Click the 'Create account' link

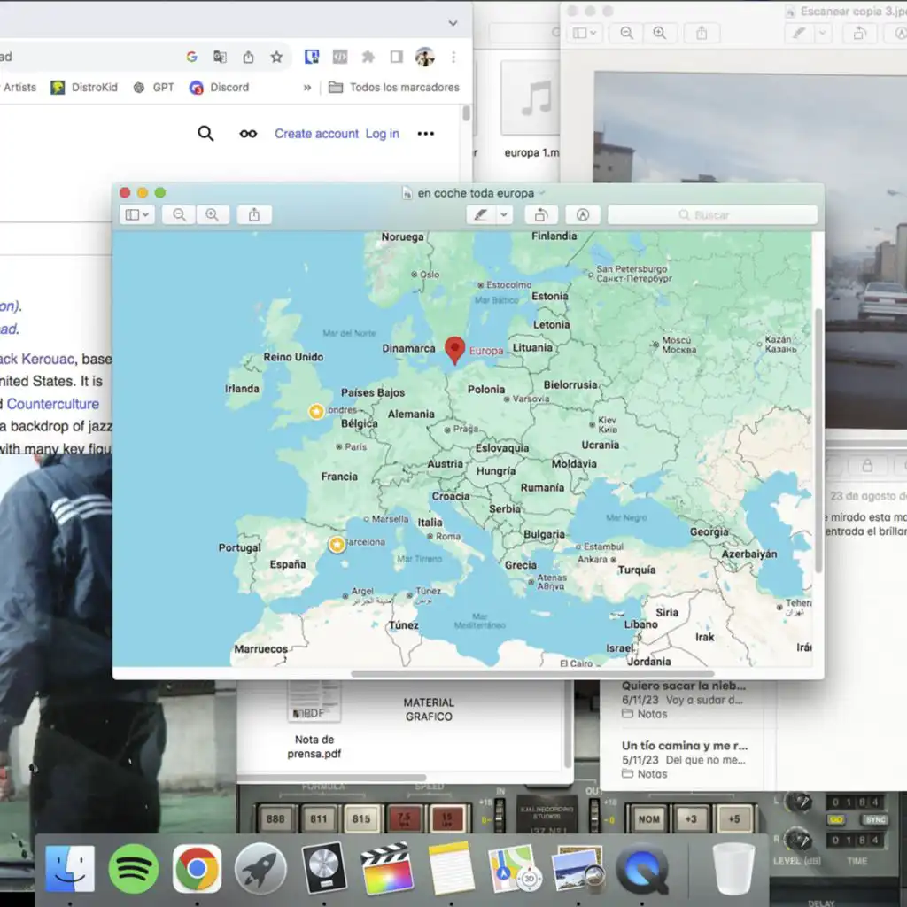click(316, 134)
